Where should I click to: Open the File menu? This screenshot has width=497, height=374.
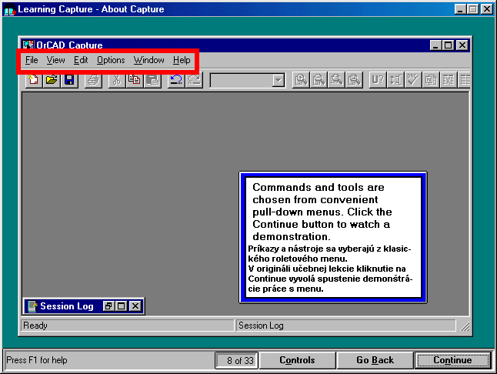(32, 60)
